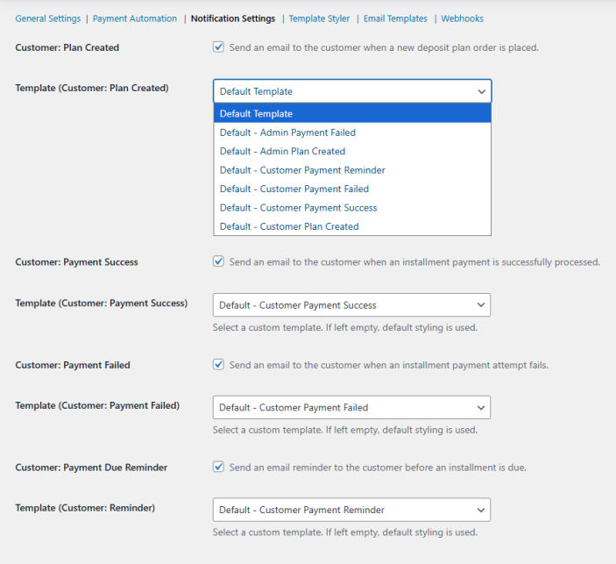Click the Customer: Payment Success label
The image size is (616, 564).
[76, 262]
